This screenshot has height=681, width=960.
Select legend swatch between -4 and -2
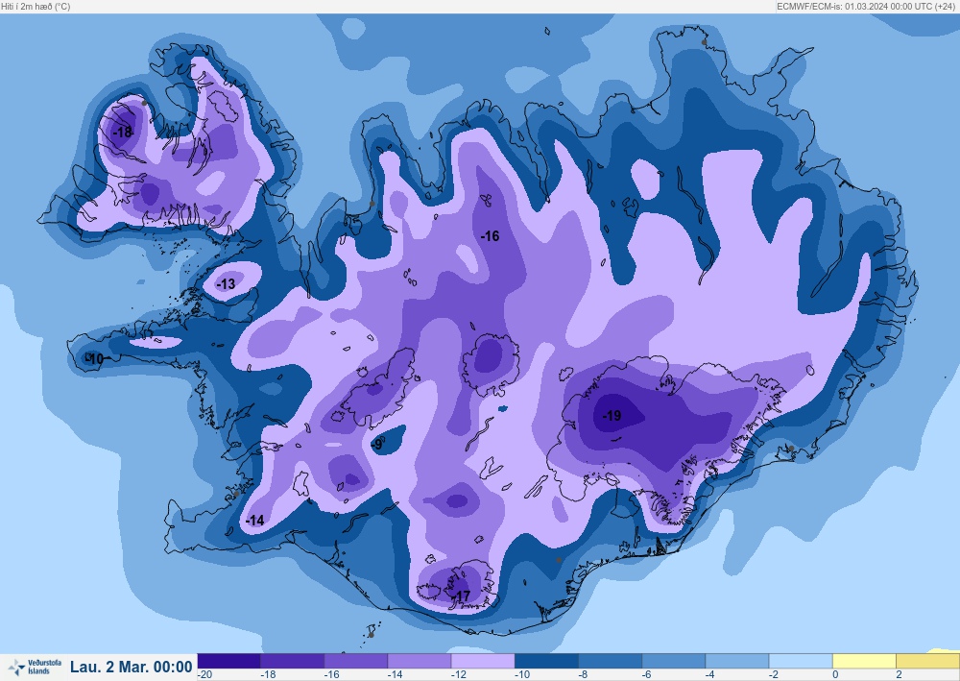point(737,661)
